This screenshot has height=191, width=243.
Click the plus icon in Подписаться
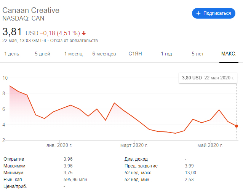[x=198, y=13]
